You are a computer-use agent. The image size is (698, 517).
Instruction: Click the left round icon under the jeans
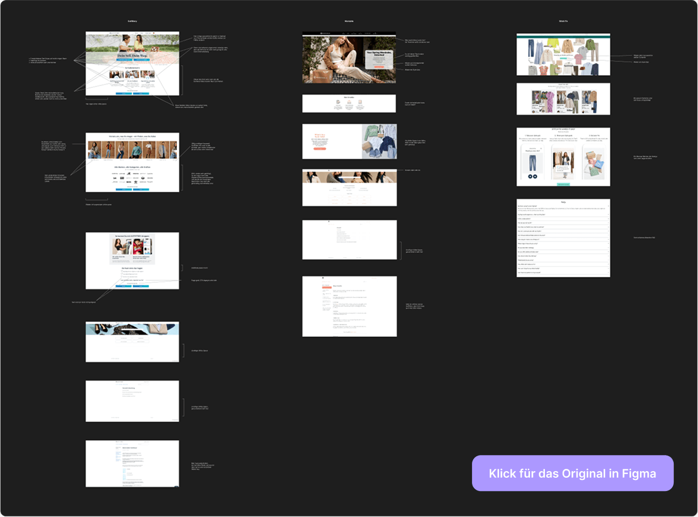tap(529, 176)
